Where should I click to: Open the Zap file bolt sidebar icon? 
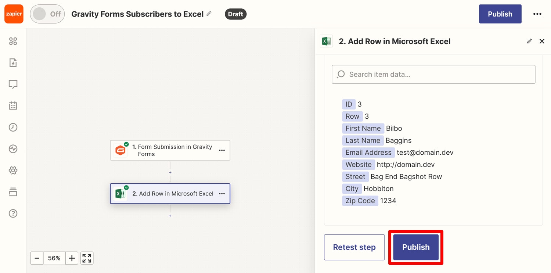click(x=13, y=63)
